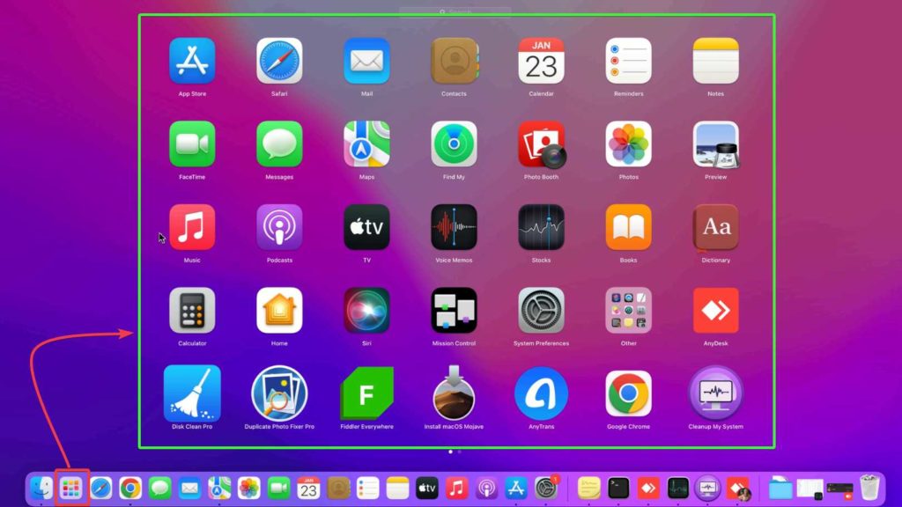902x507 pixels.
Task: Launch the Preview app
Action: 715,144
